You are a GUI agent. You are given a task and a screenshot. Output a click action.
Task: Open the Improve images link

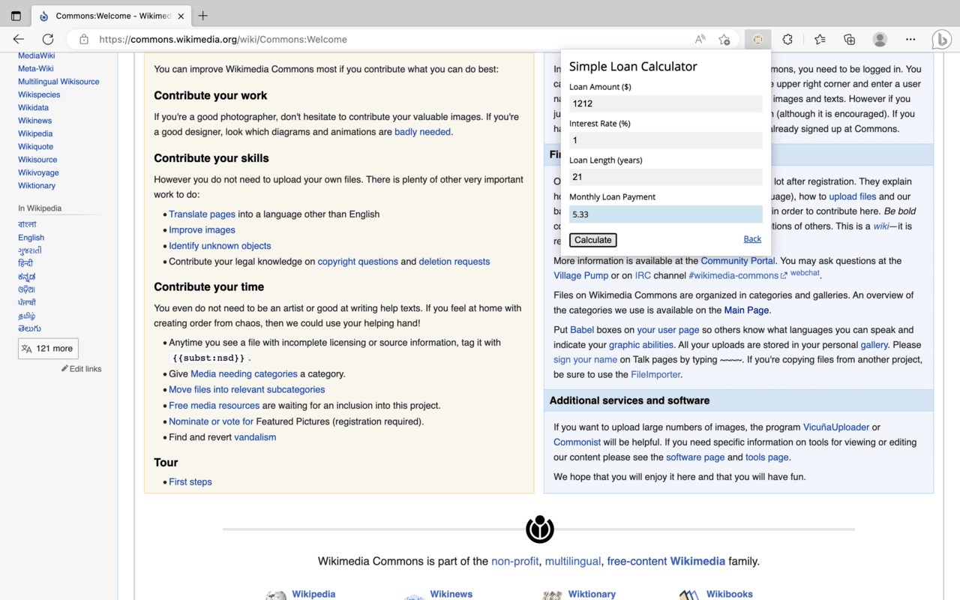(x=202, y=230)
